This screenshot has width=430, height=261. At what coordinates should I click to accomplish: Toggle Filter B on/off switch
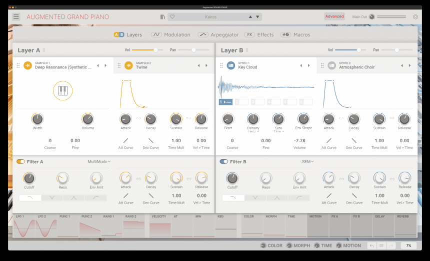224,161
